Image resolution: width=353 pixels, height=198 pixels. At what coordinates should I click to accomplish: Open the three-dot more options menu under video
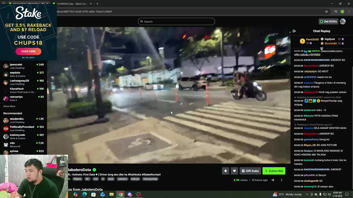point(282,180)
